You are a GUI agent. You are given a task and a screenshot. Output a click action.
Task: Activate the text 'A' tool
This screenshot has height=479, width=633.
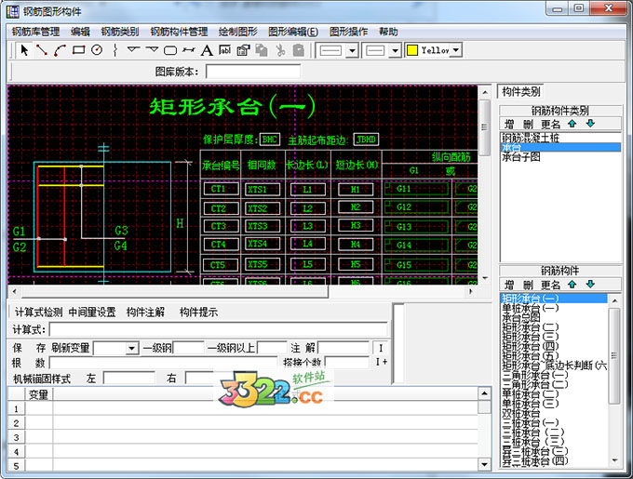[207, 50]
